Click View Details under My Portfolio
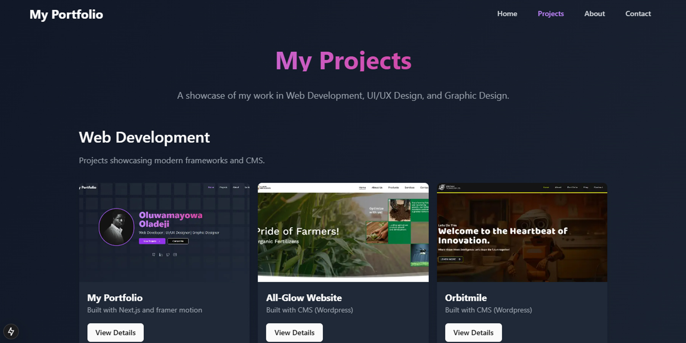This screenshot has width=686, height=343. [x=115, y=332]
